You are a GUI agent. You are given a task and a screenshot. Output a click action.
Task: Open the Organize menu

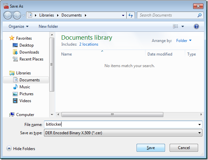(x=19, y=26)
